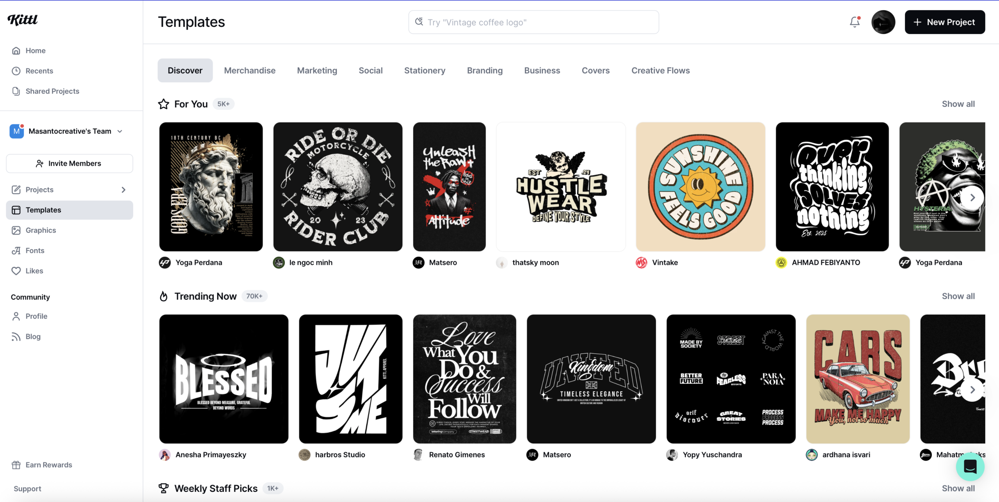Open the user profile avatar
The height and width of the screenshot is (502, 999).
tap(883, 22)
